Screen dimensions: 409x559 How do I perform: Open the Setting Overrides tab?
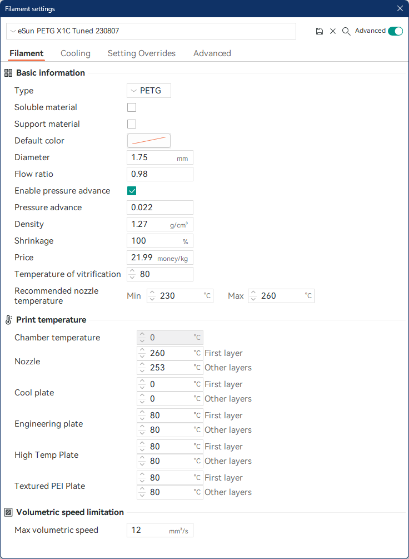pyautogui.click(x=142, y=53)
